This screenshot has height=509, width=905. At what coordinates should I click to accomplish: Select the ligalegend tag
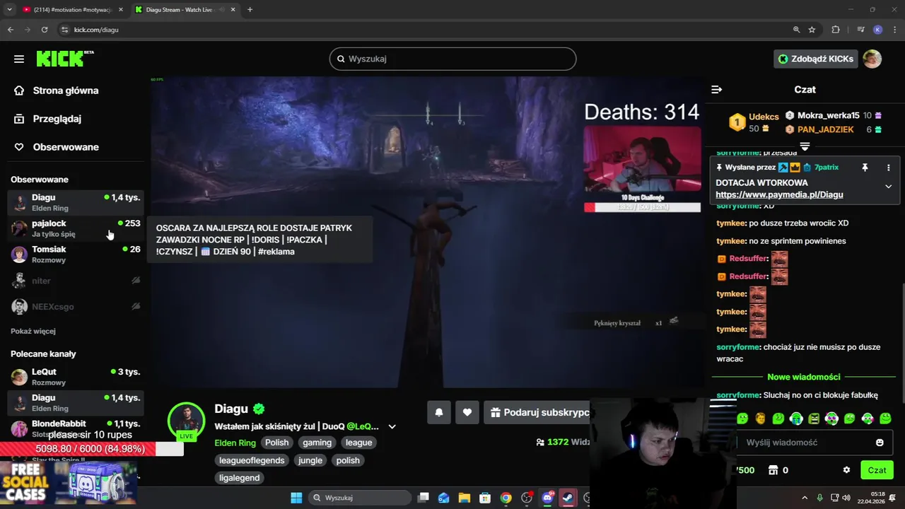click(x=240, y=478)
